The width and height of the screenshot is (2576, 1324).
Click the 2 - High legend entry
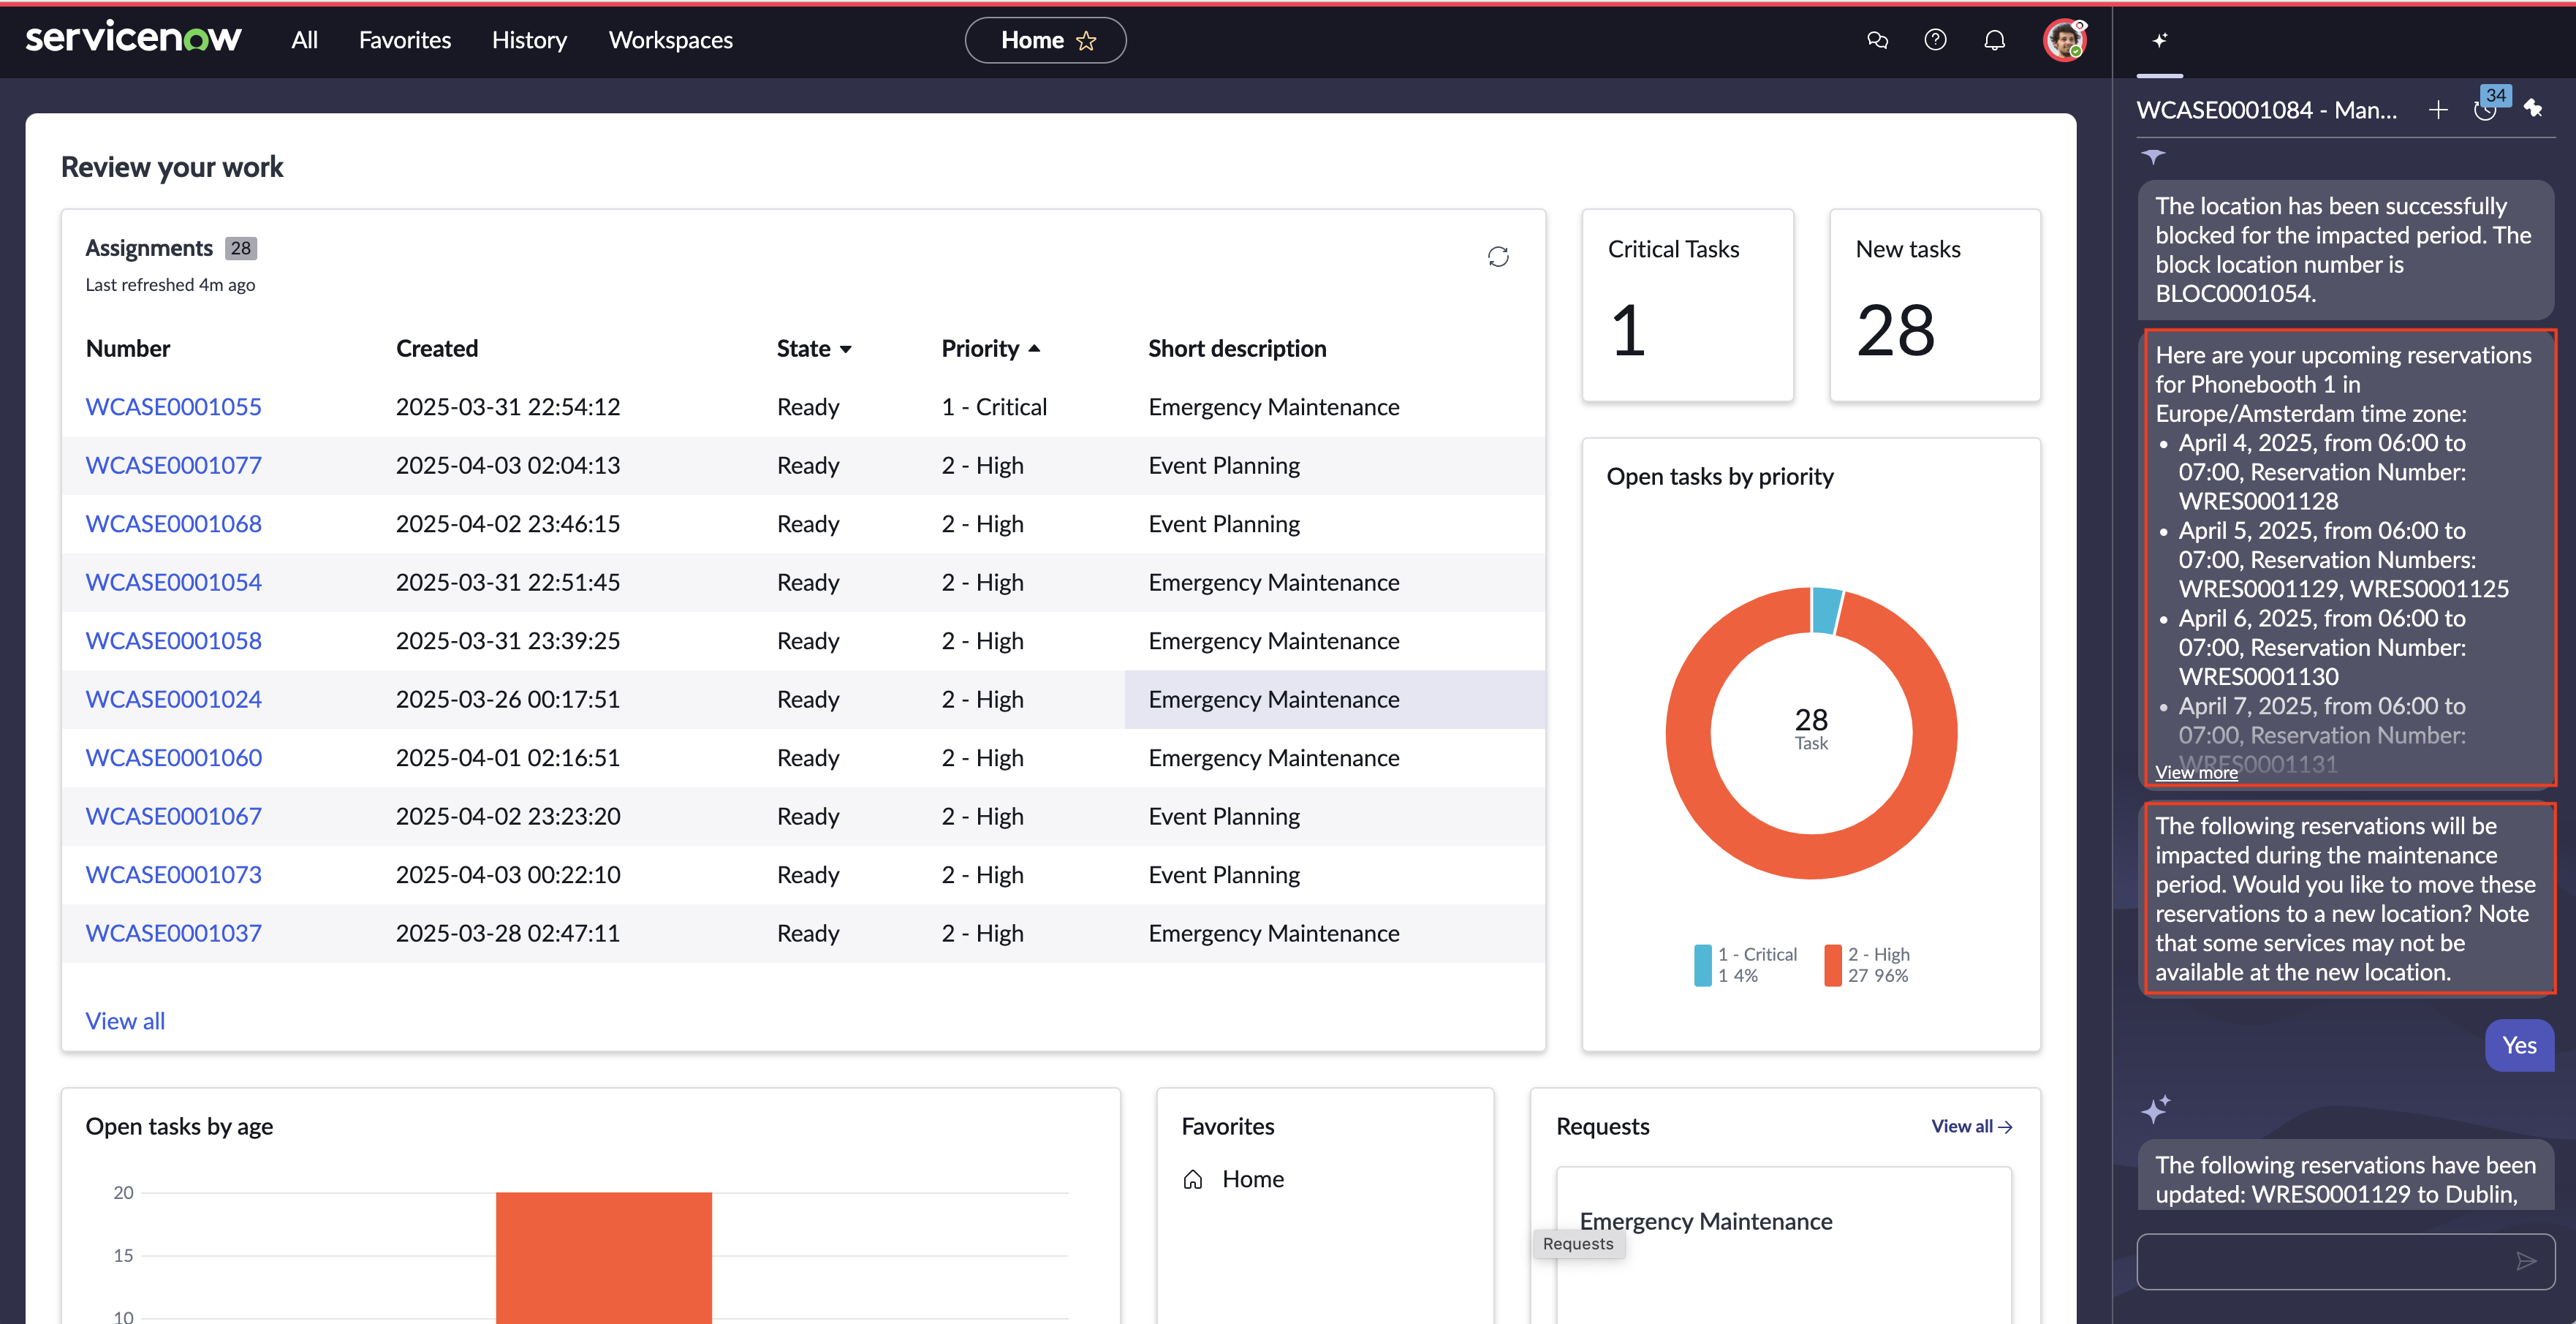[1866, 965]
